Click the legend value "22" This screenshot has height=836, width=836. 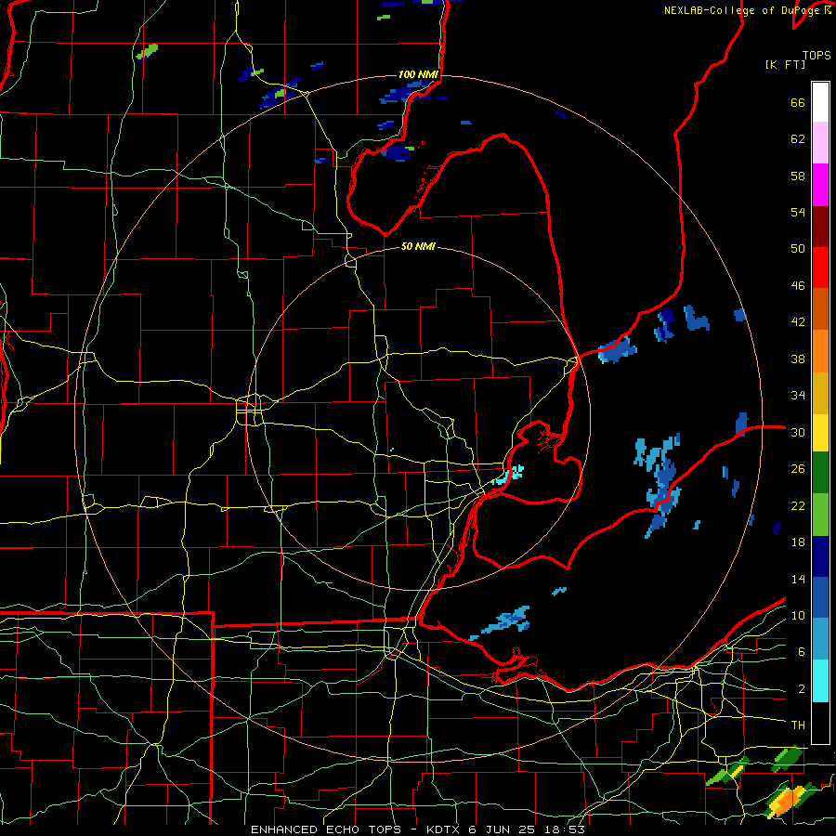point(798,505)
